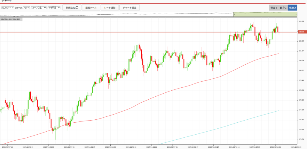Click the active 保存3 tab
Image resolution: width=307 pixels, height=149 pixels.
click(x=292, y=7)
